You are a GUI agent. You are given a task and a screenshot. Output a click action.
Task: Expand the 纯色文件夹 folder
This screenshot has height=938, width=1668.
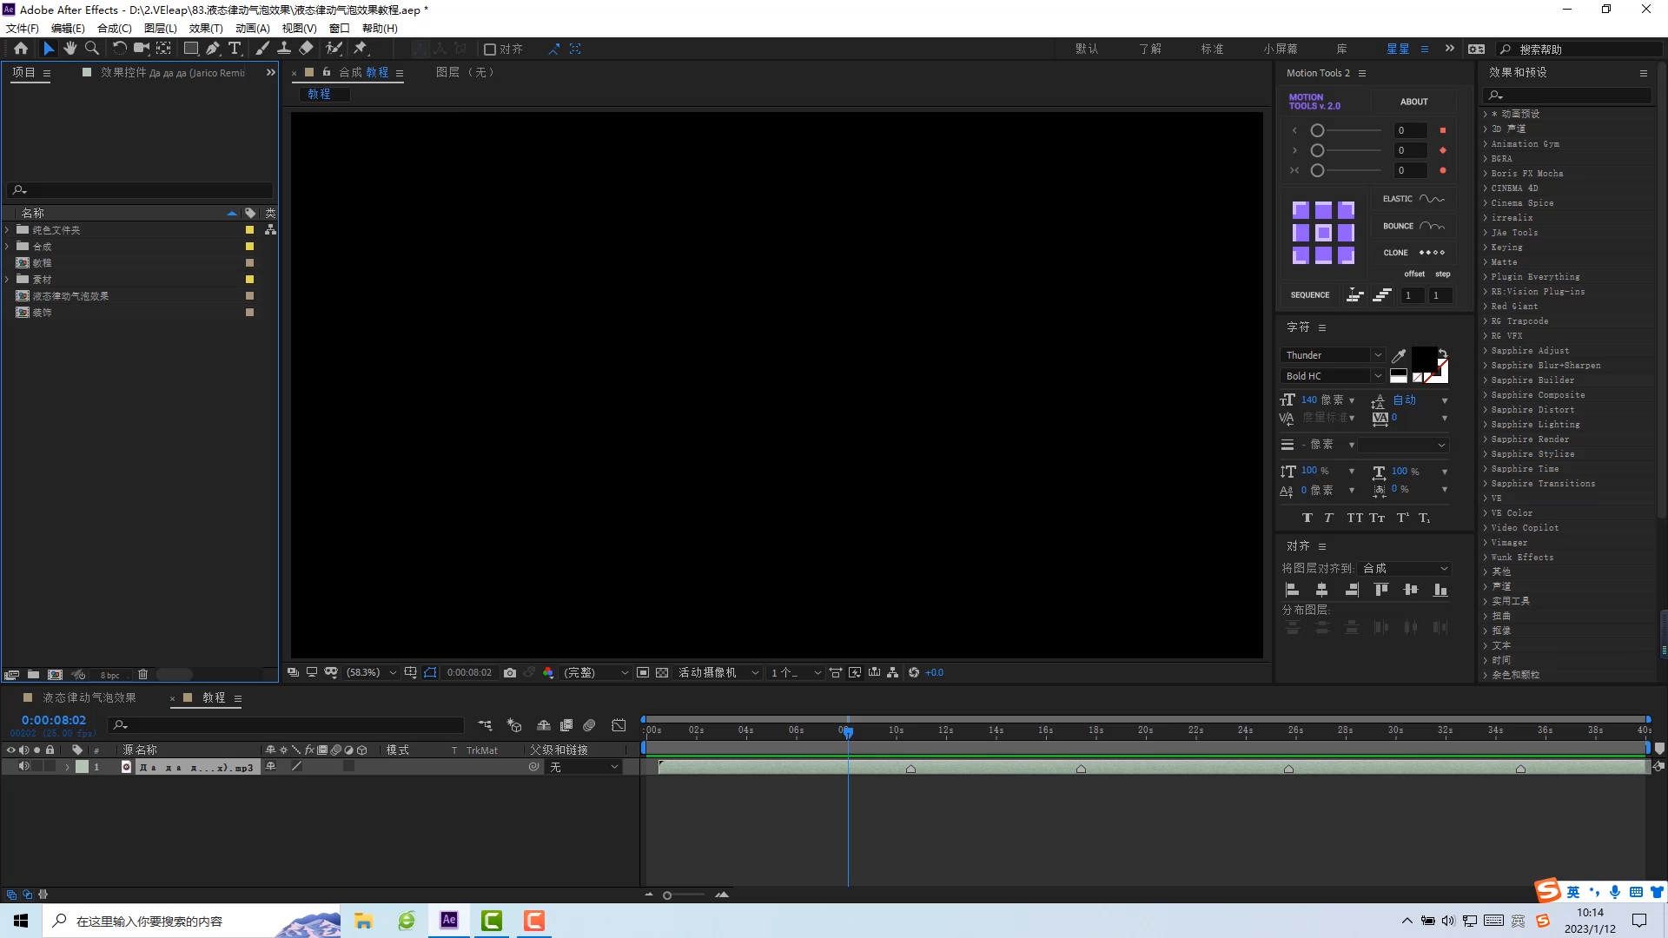coord(8,230)
